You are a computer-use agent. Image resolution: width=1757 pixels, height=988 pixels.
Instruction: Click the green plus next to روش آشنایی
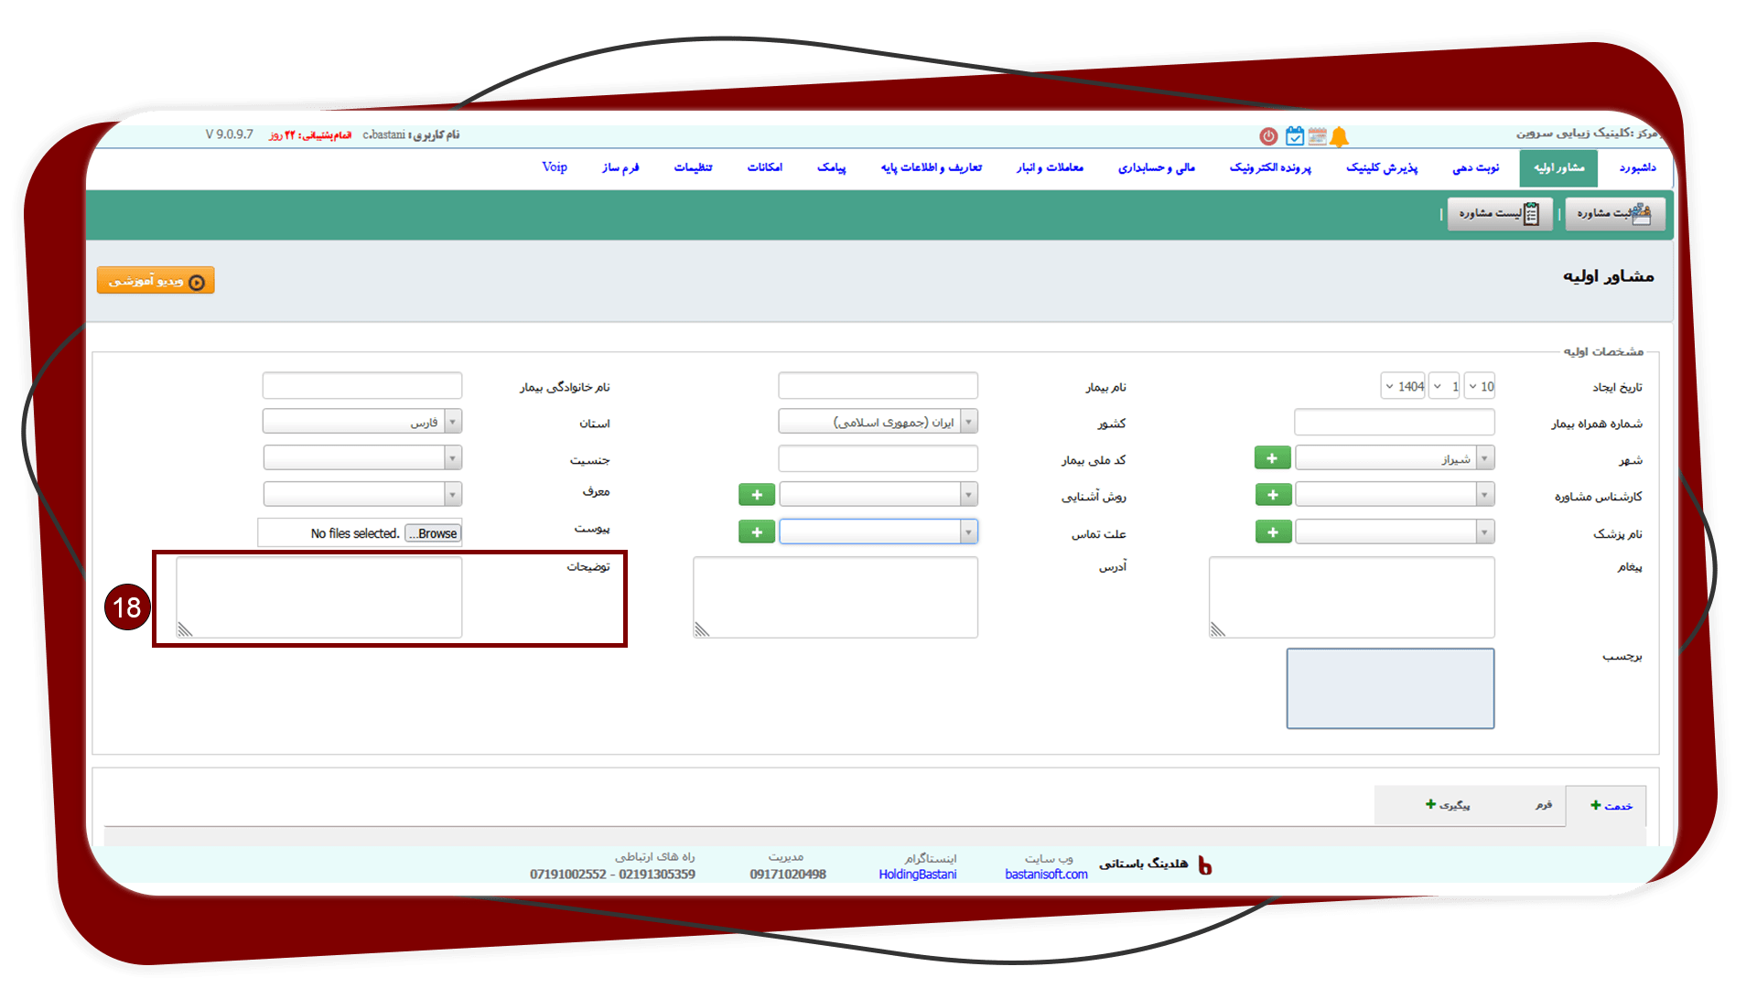pyautogui.click(x=757, y=495)
